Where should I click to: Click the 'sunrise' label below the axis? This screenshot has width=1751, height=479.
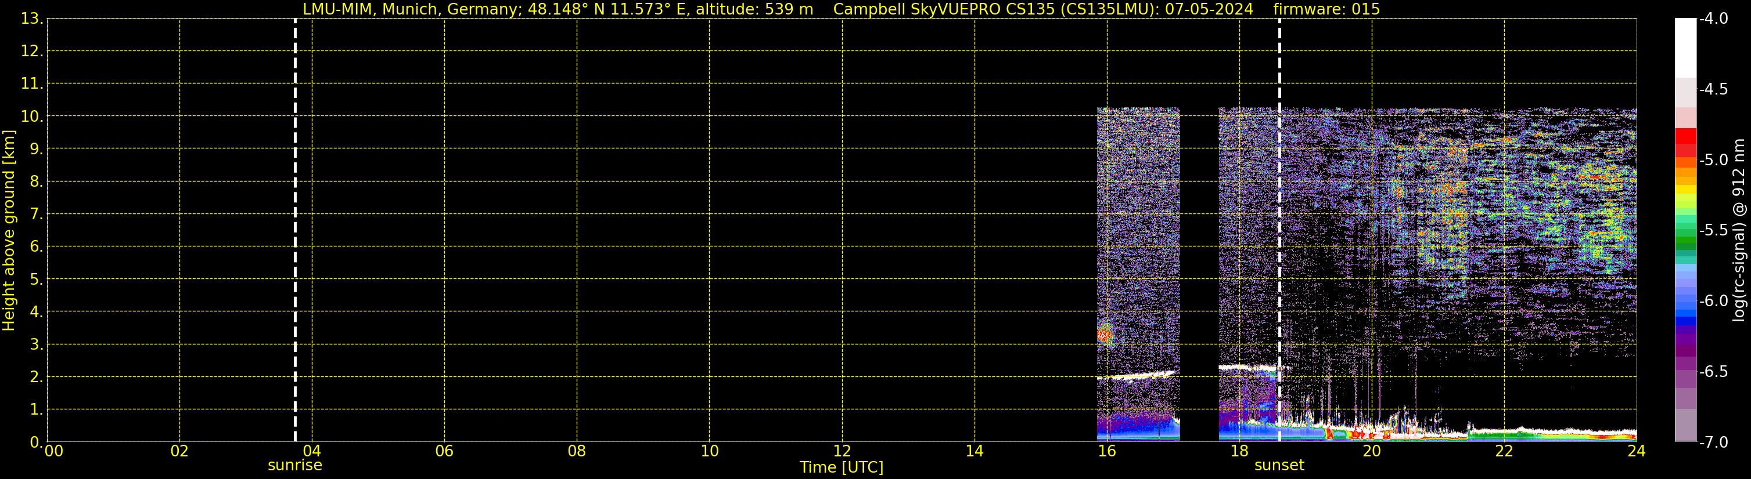click(295, 466)
